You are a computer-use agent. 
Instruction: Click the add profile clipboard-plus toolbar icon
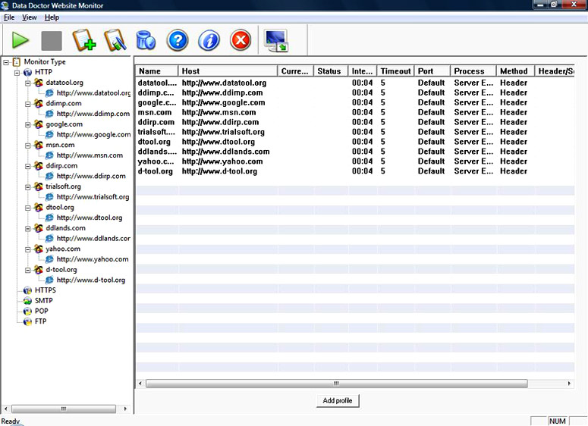84,40
